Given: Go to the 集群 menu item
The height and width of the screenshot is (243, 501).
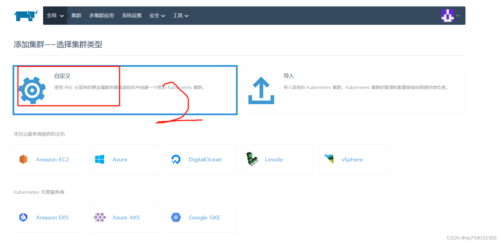Looking at the screenshot, I should 76,15.
